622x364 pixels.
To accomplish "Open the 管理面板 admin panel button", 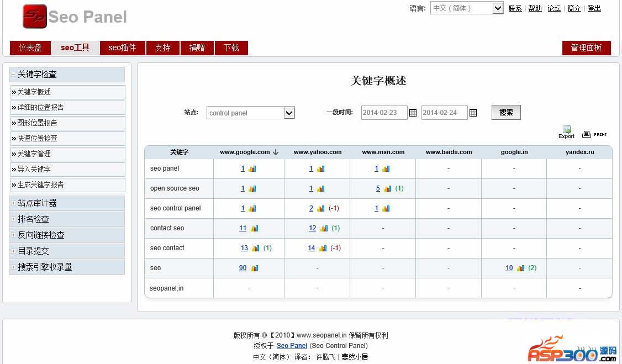I will pyautogui.click(x=586, y=48).
